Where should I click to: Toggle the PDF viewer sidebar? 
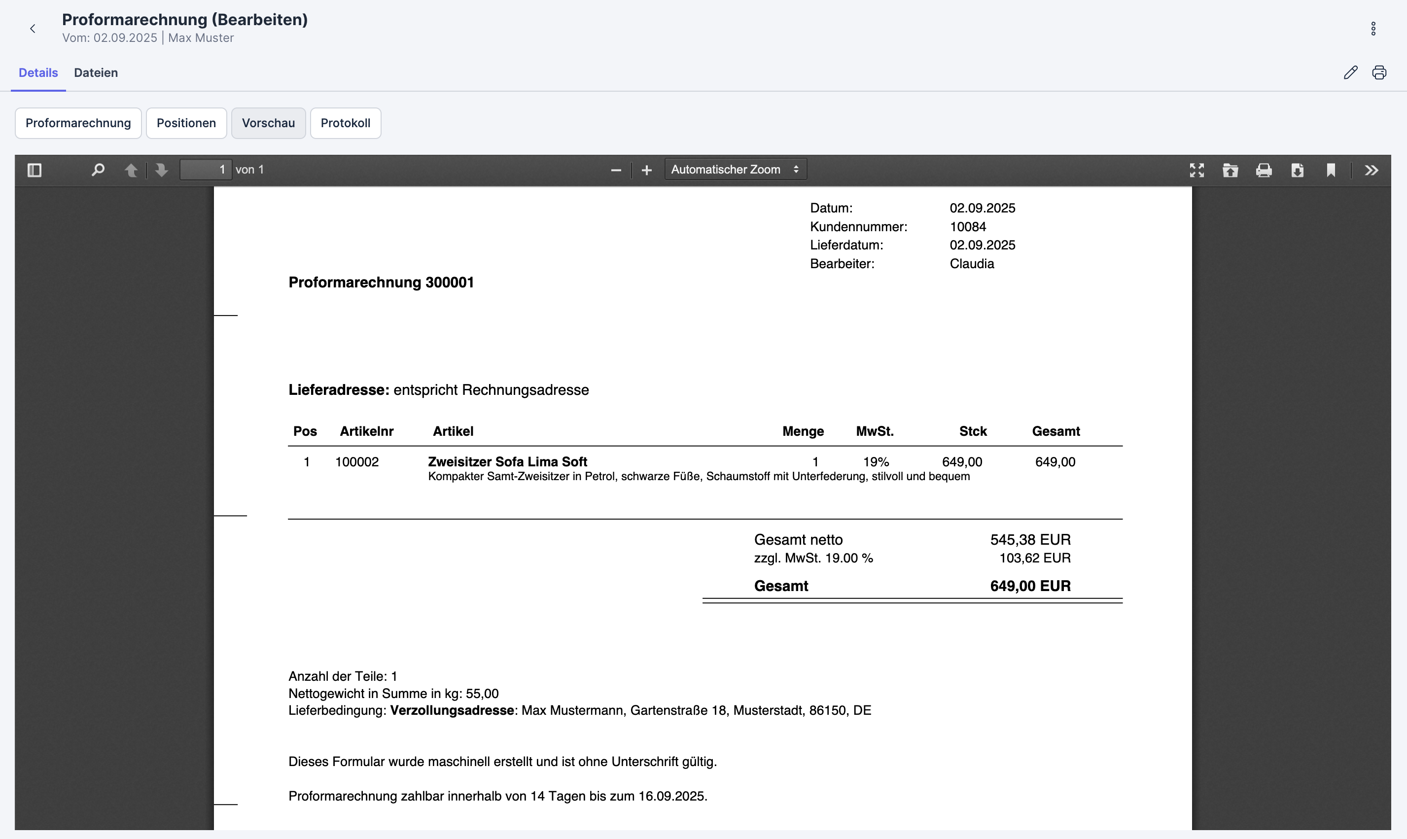(35, 170)
